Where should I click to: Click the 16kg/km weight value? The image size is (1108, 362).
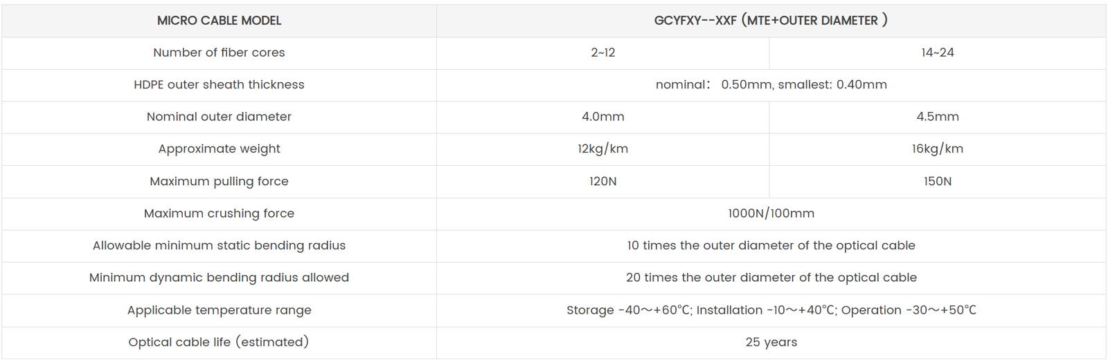coord(937,149)
